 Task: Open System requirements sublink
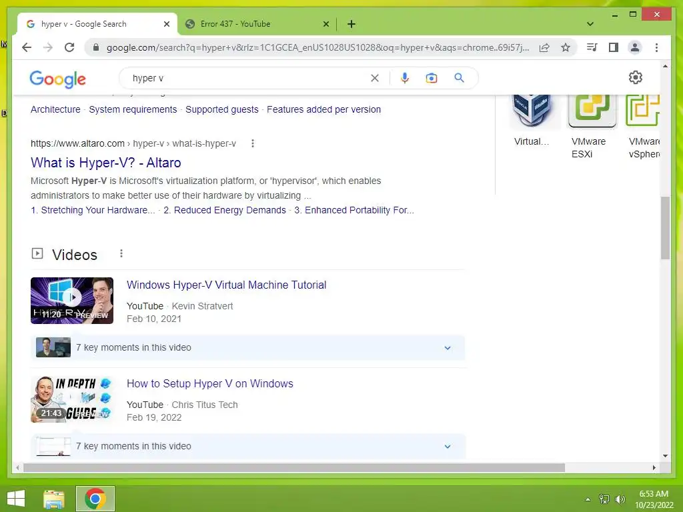coord(133,109)
